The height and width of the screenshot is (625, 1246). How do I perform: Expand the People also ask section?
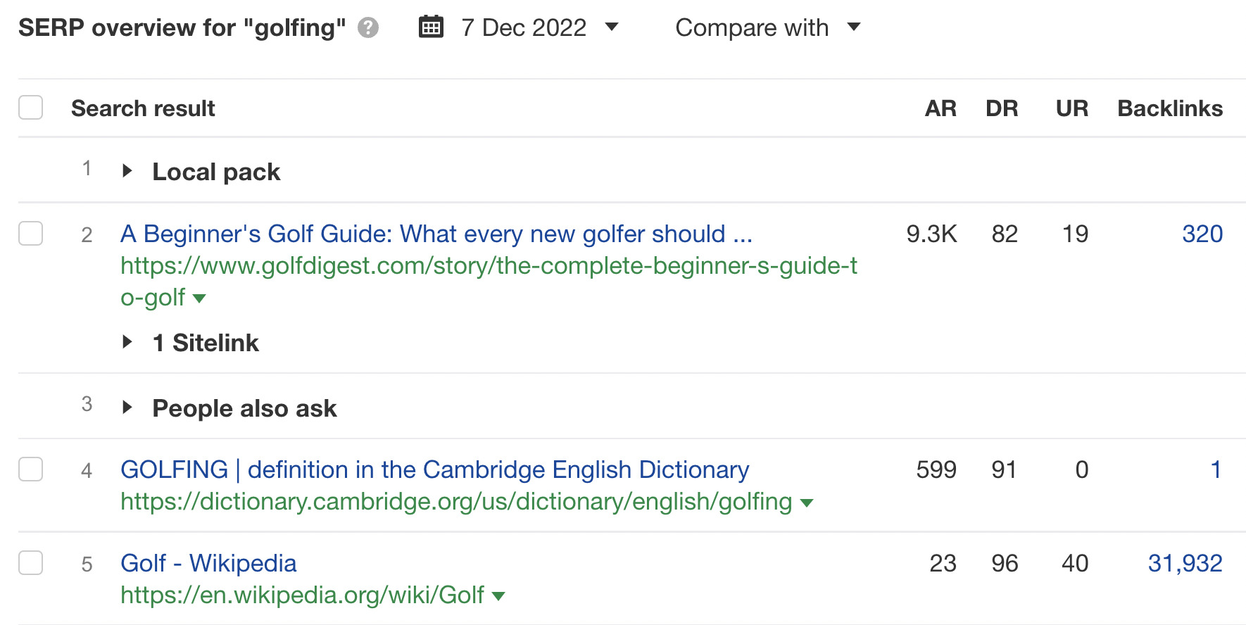coord(128,408)
